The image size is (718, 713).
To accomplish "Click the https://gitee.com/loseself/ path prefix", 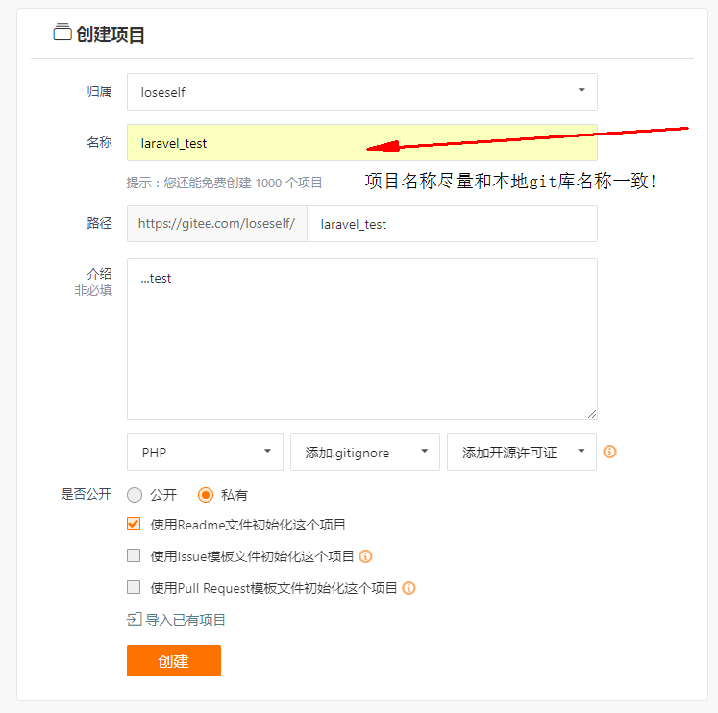I will (217, 223).
